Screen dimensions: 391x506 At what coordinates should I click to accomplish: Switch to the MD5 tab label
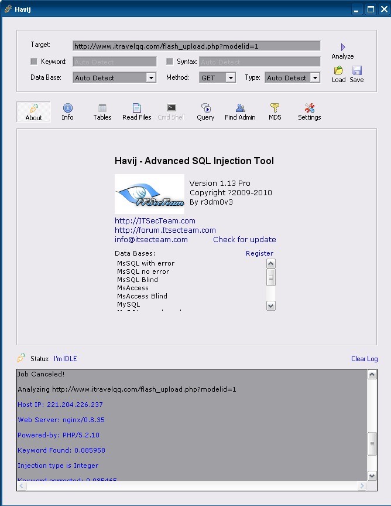click(275, 117)
